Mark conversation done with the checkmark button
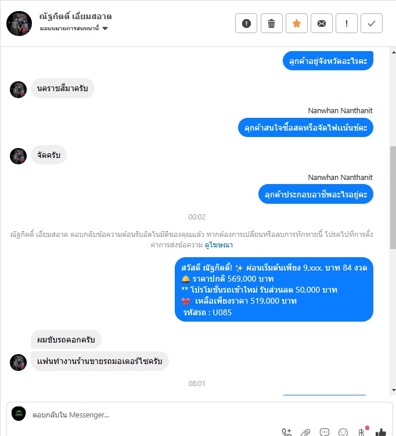 [372, 23]
